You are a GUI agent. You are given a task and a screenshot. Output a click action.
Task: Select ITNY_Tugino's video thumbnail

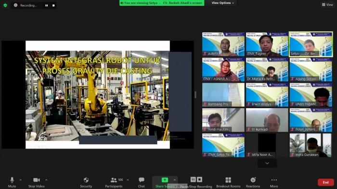(267, 44)
